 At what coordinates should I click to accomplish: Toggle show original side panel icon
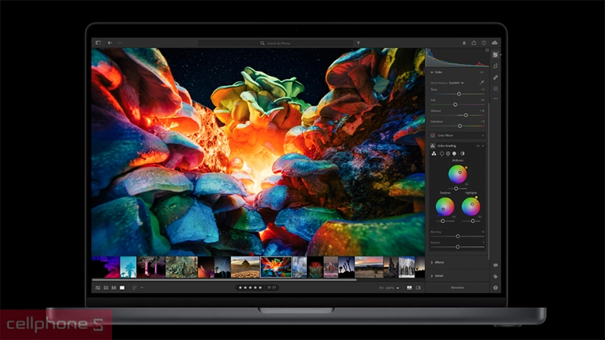(418, 288)
